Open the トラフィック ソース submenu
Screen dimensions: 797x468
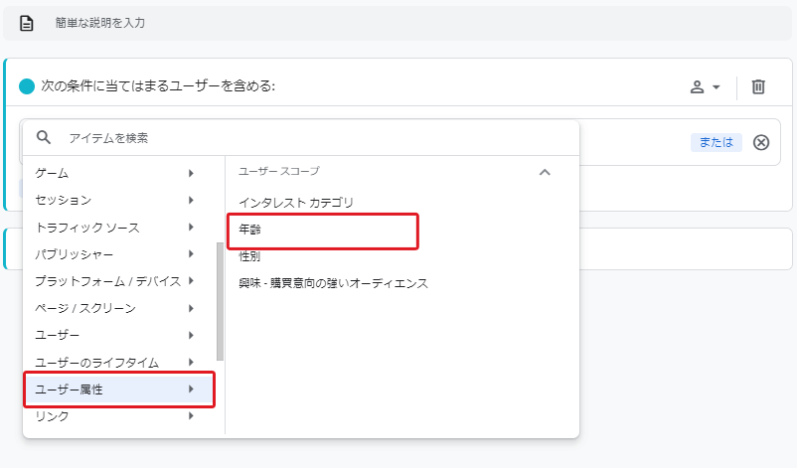click(x=116, y=228)
